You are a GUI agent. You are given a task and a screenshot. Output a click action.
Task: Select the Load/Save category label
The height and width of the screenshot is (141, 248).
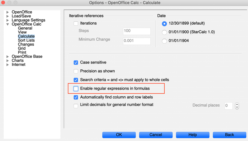(x=21, y=16)
